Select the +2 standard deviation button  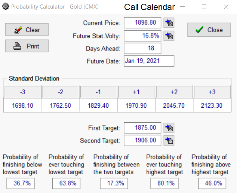[x=174, y=92]
